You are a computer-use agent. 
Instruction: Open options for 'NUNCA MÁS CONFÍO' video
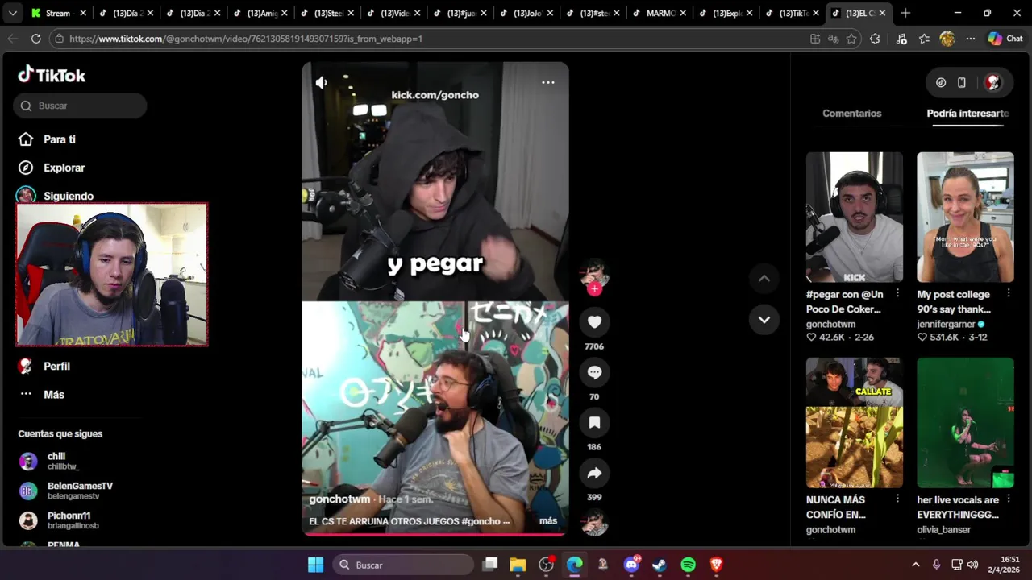click(897, 499)
